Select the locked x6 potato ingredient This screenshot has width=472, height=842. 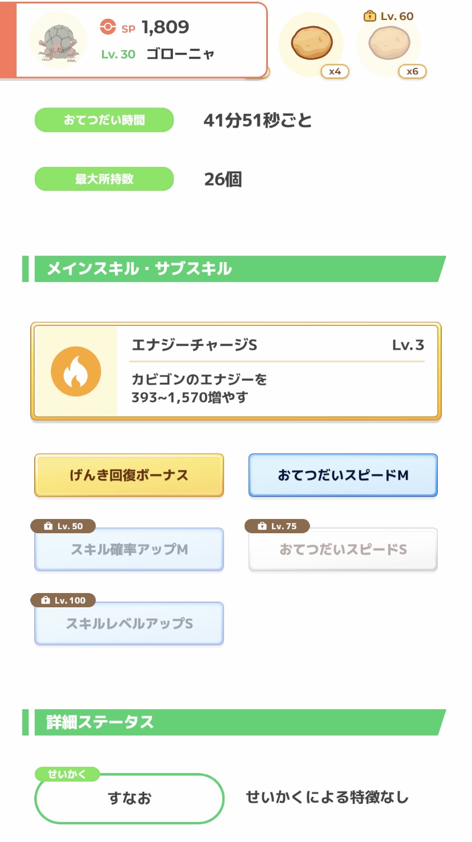[389, 43]
